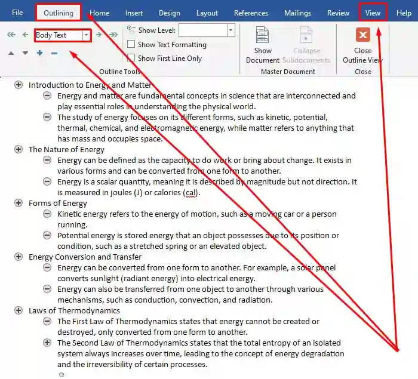The image size is (418, 379).
Task: Open the Help tab
Action: pos(404,13)
